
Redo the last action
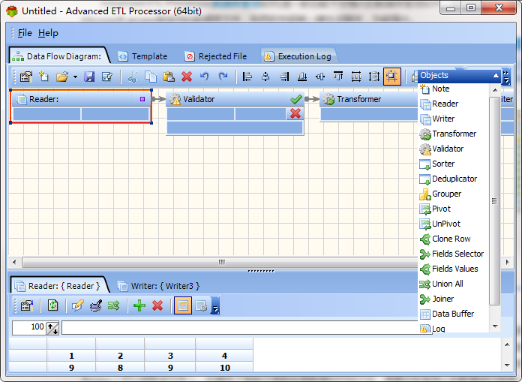(223, 77)
